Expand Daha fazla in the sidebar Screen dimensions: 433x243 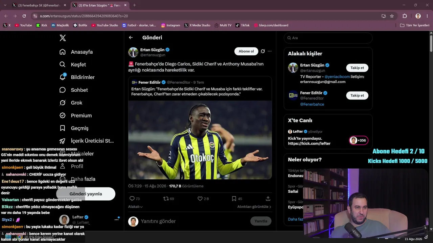point(77,179)
